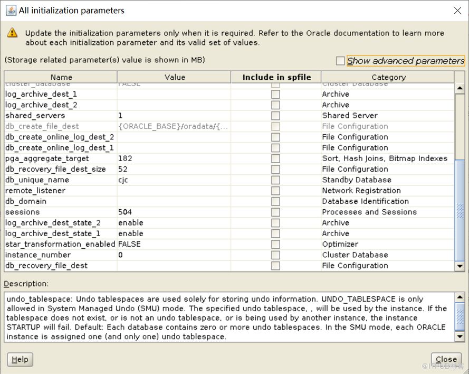Screen dimensions: 469x374
Task: Click the Category column header
Action: tap(388, 77)
